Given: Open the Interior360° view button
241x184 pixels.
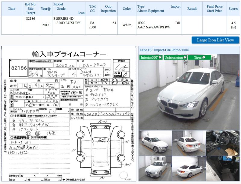Looking at the screenshot, I should click(x=151, y=57).
